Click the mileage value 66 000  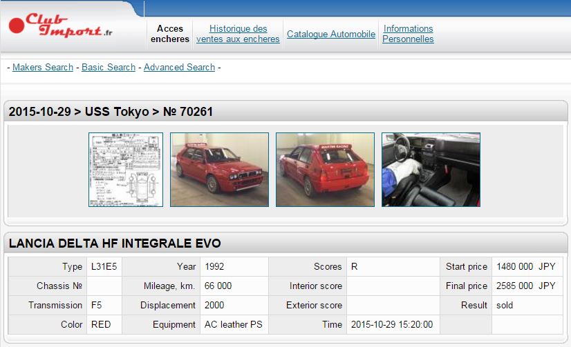(218, 286)
